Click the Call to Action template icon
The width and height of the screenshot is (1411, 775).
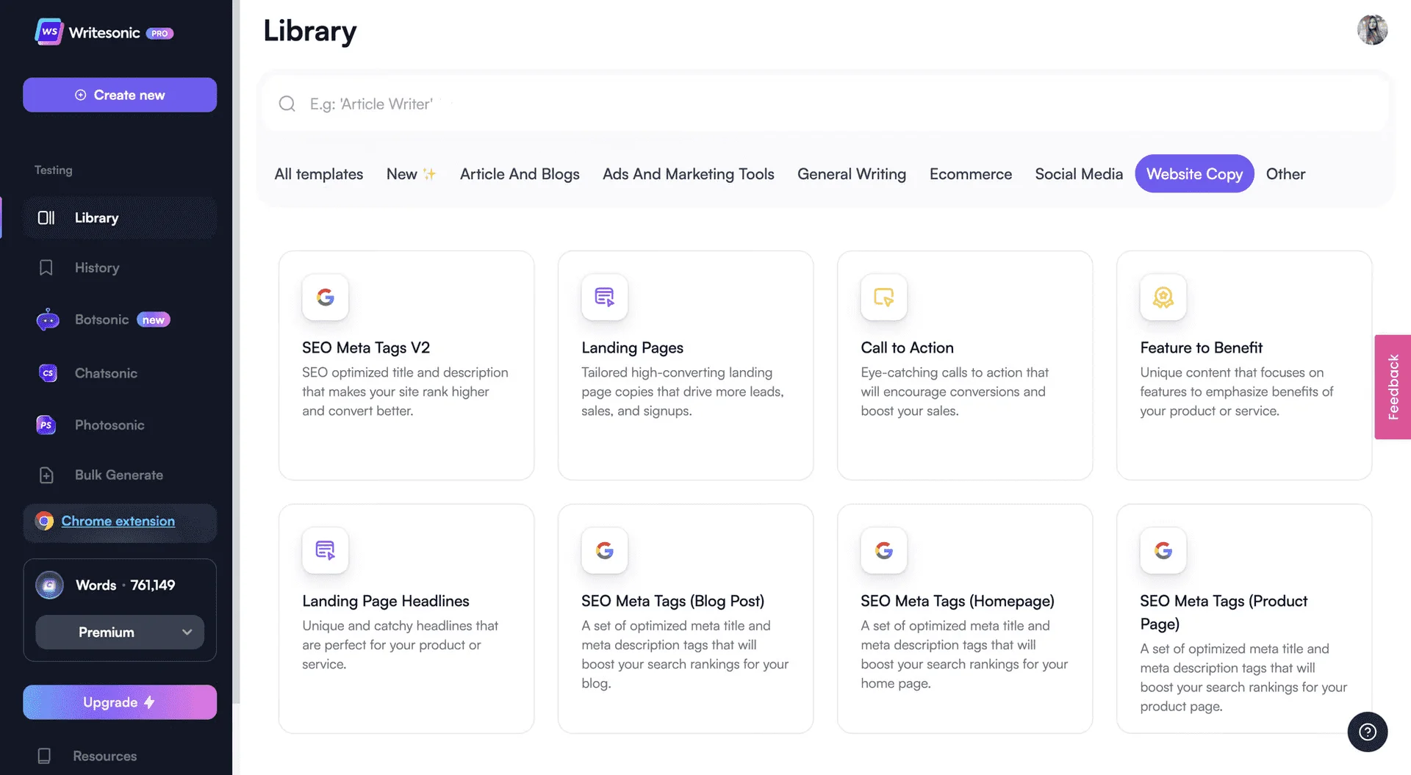pos(883,298)
